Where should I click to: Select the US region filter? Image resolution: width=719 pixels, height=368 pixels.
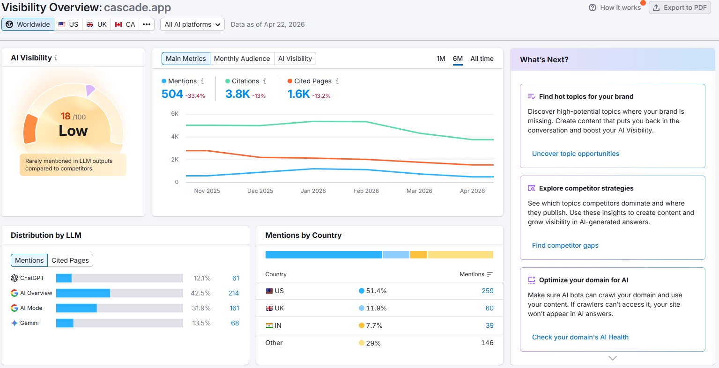coord(68,24)
